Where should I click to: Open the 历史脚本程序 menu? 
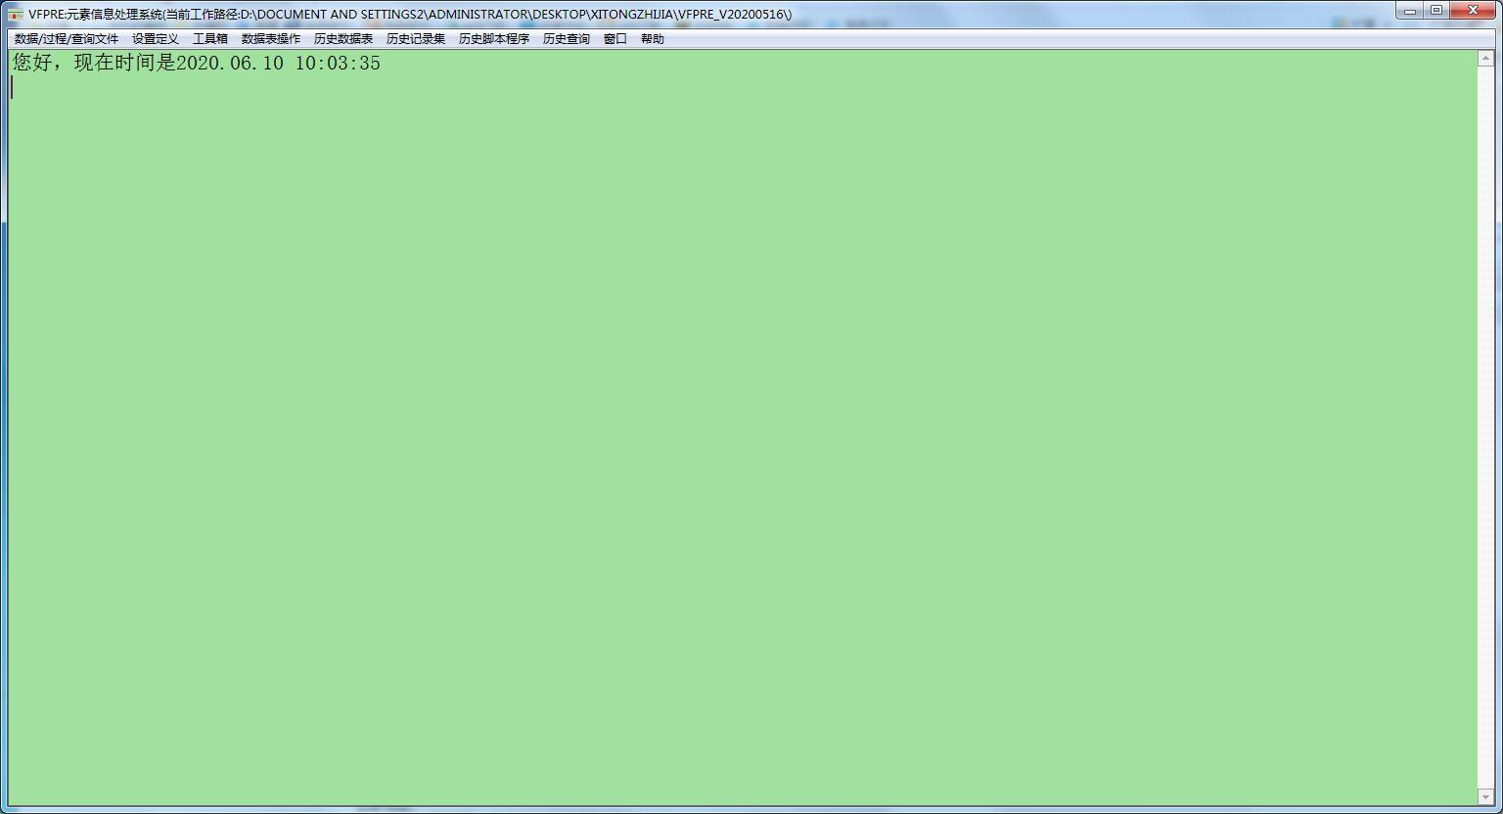(x=494, y=39)
